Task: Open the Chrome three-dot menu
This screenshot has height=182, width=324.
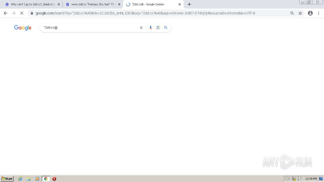Action: (318, 13)
